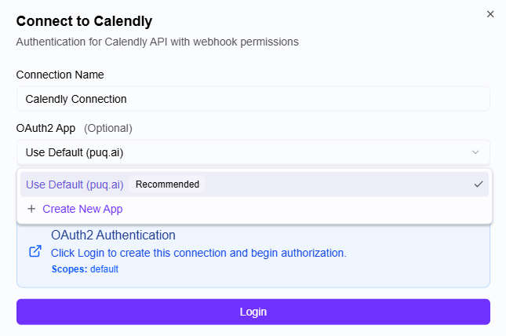This screenshot has height=336, width=506.
Task: Click the external link icon in OAuth2 panel
Action: click(x=35, y=252)
